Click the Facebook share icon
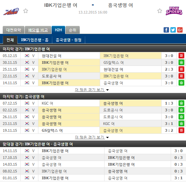 166,30
